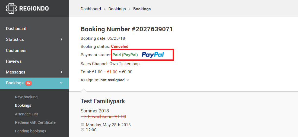Image resolution: width=298 pixels, height=137 pixels.
Task: Click the clock icon beside 12:00
Action: [x=82, y=130]
